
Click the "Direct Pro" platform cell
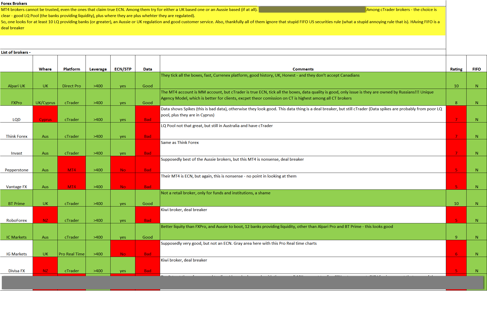coord(72,80)
